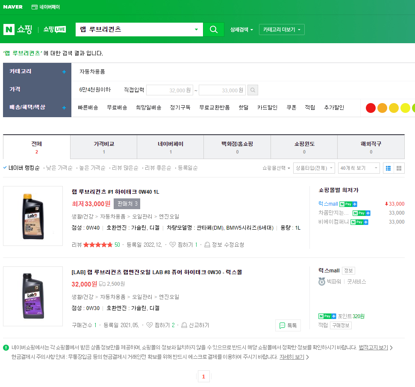
Task: Toggle 희망일배송 filter
Action: [x=148, y=107]
